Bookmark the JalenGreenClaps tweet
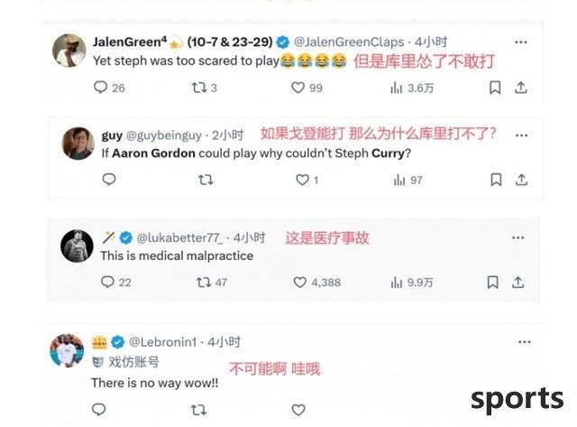577x427 pixels. coord(495,88)
